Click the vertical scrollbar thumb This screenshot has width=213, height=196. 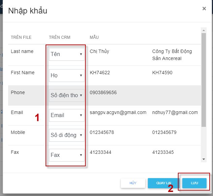coord(204,80)
